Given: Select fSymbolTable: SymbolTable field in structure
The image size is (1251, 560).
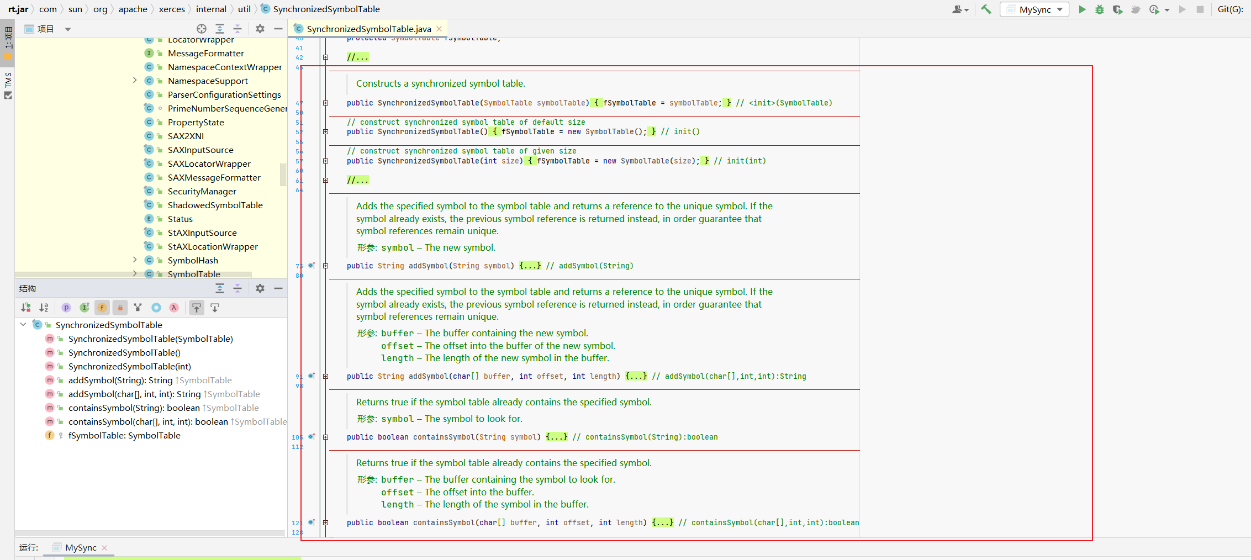Looking at the screenshot, I should 124,435.
